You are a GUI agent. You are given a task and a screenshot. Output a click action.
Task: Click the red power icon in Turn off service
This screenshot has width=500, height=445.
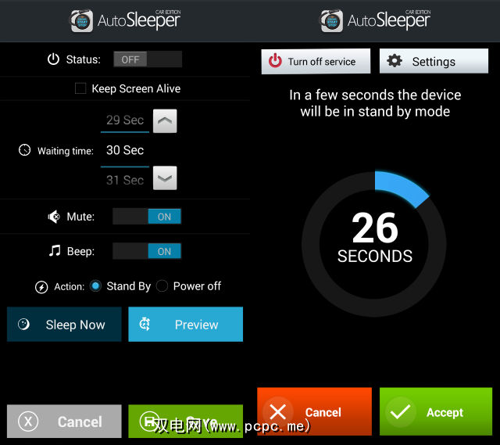275,61
